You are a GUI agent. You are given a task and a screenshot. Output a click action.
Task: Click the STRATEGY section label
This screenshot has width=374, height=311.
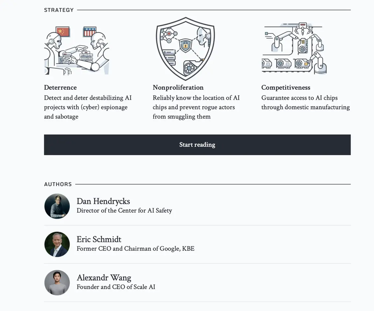(x=59, y=10)
